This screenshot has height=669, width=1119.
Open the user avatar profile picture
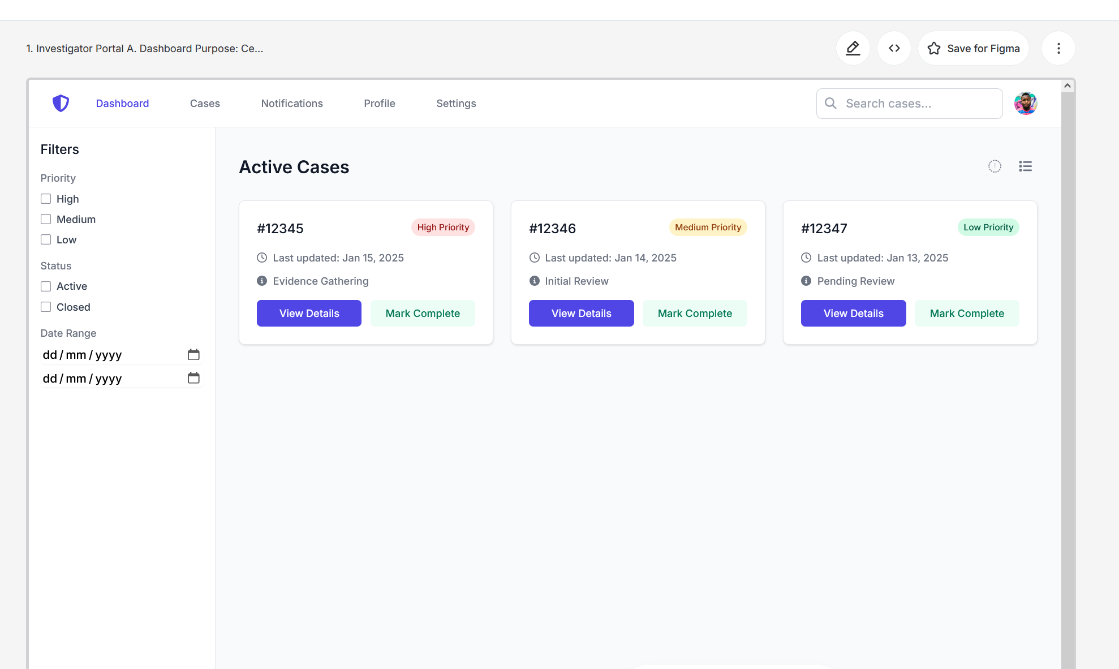(1025, 103)
